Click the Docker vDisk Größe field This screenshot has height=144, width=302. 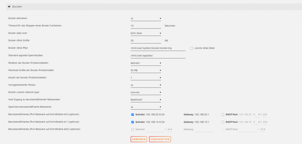146,41
